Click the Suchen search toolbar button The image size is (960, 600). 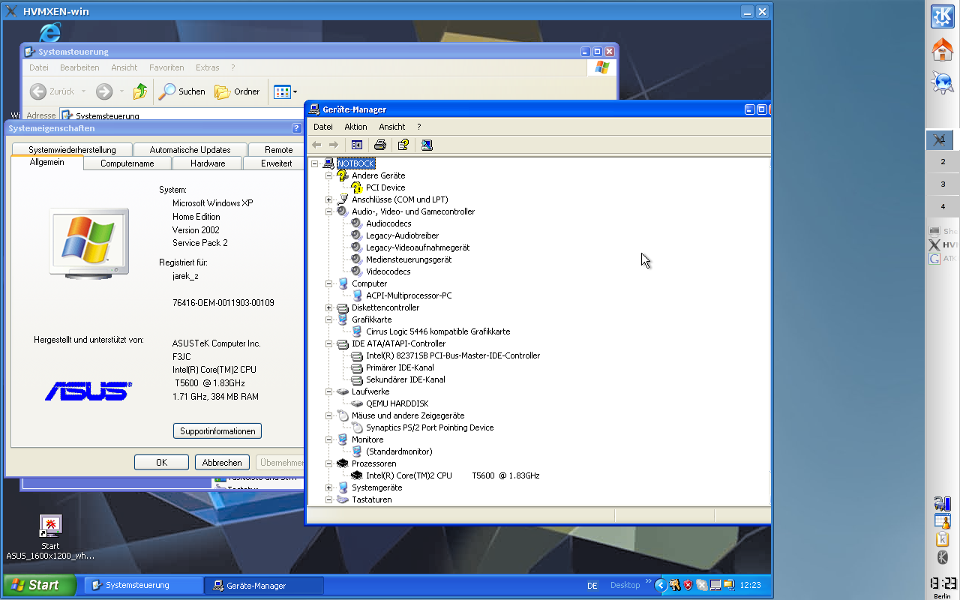181,91
